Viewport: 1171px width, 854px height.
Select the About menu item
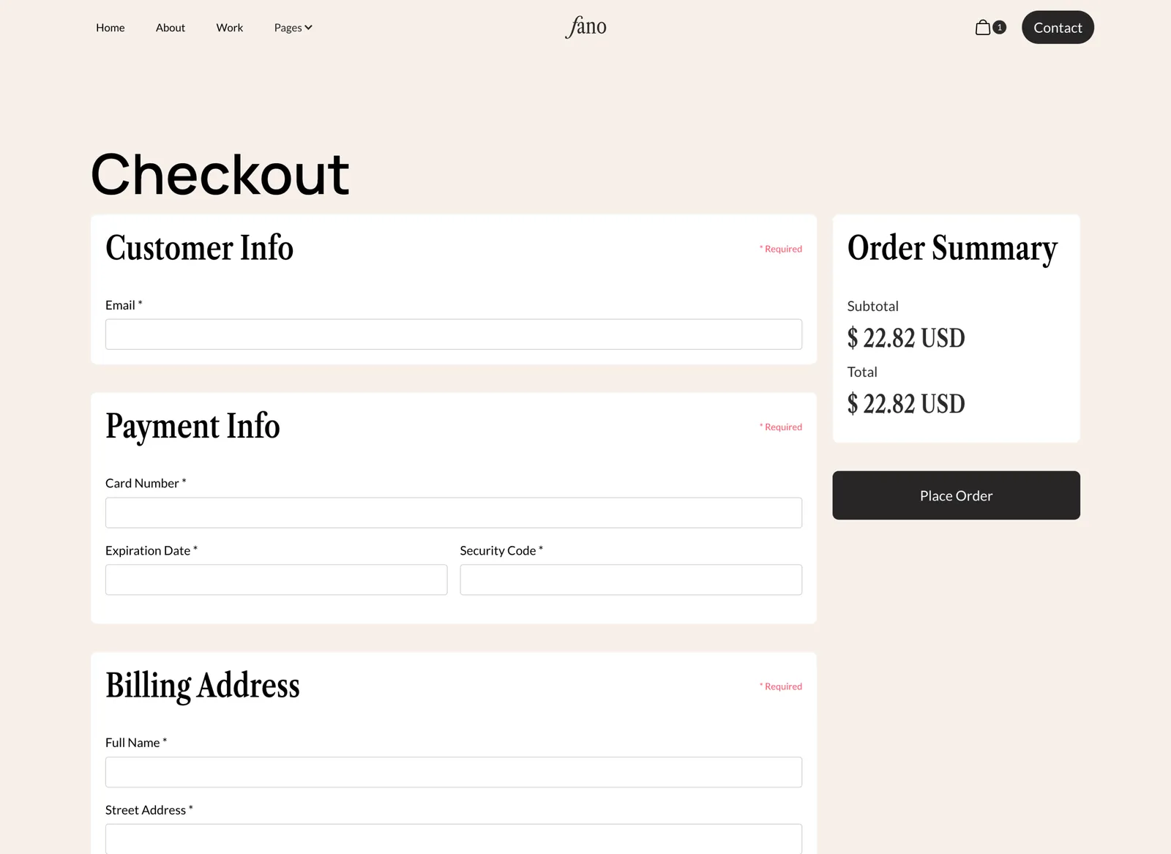point(170,27)
